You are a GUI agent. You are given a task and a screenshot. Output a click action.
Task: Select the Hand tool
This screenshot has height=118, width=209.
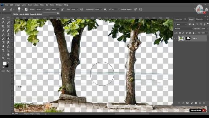(8, 54)
